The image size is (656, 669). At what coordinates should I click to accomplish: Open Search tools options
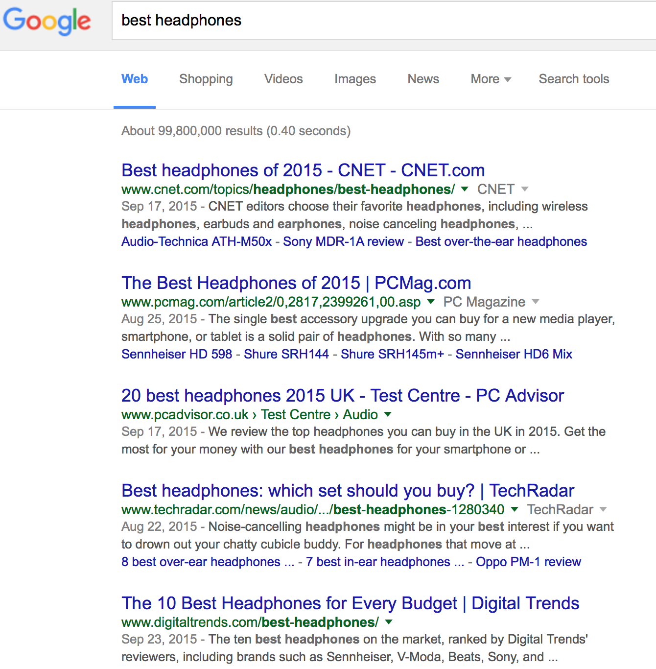coord(573,79)
